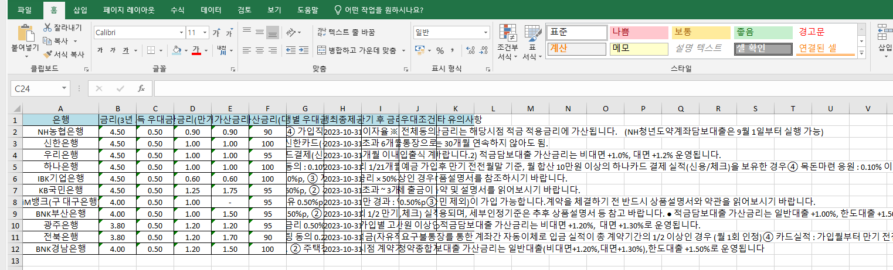Decrease font size with smaller 가 icon
893x270 pixels.
click(229, 32)
